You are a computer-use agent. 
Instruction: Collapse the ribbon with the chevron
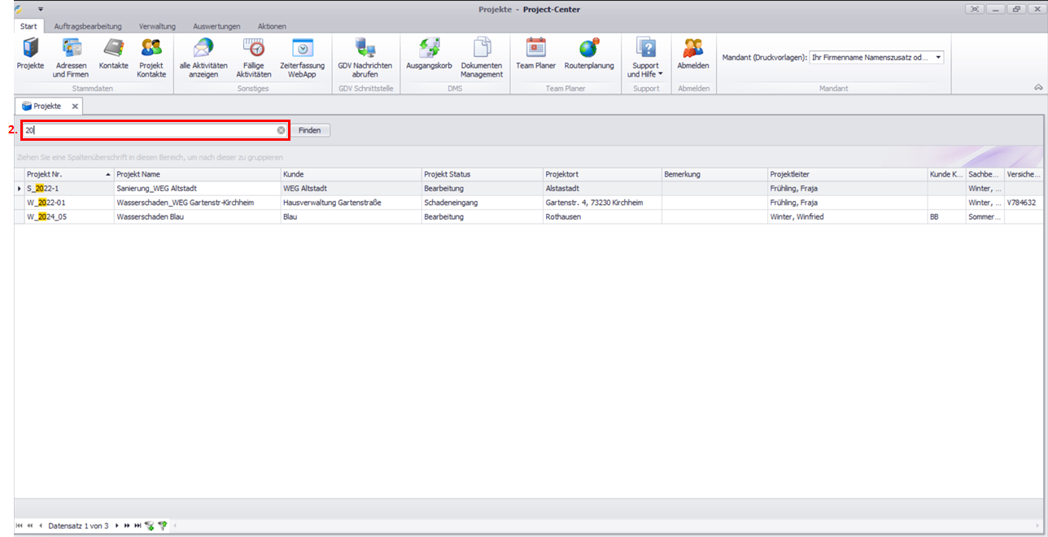point(1037,87)
